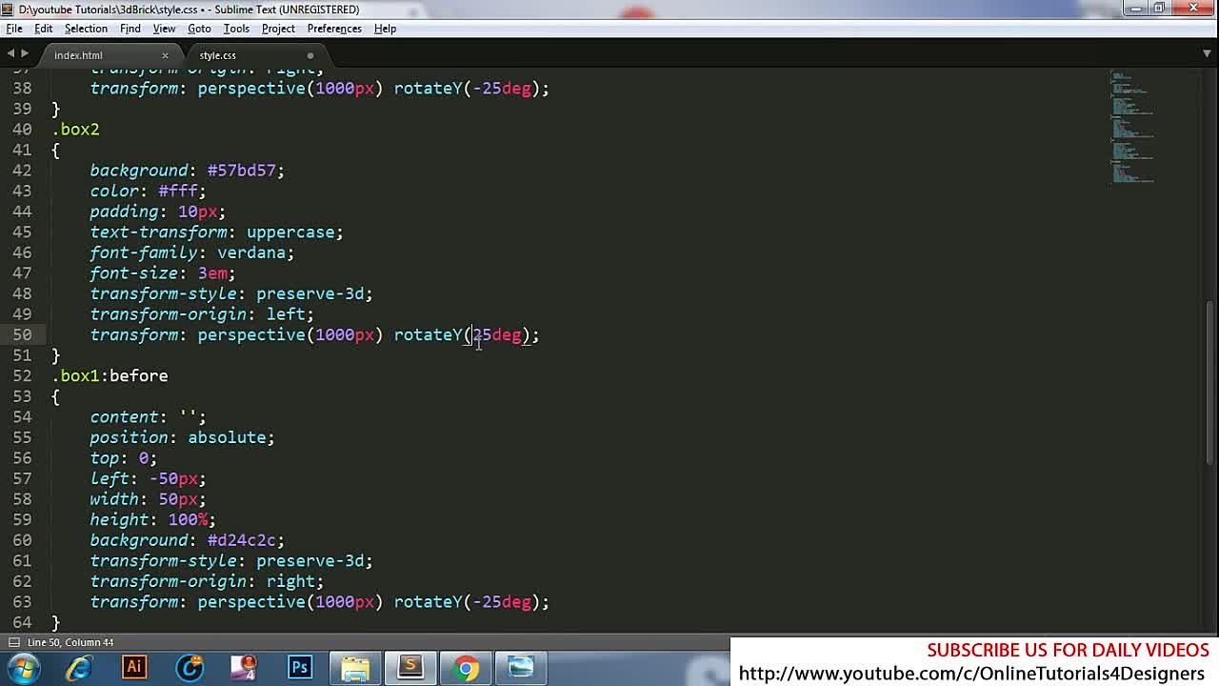The width and height of the screenshot is (1219, 686).
Task: Open Internet Explorer from the taskbar
Action: (x=79, y=667)
